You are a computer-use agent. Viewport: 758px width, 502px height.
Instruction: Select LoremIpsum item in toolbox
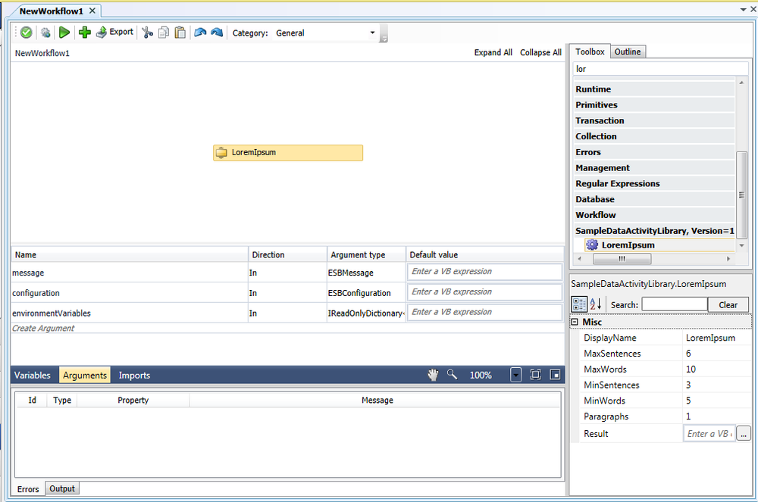[659, 245]
